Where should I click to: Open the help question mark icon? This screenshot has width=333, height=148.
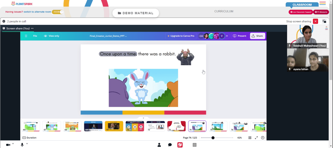pos(263,138)
